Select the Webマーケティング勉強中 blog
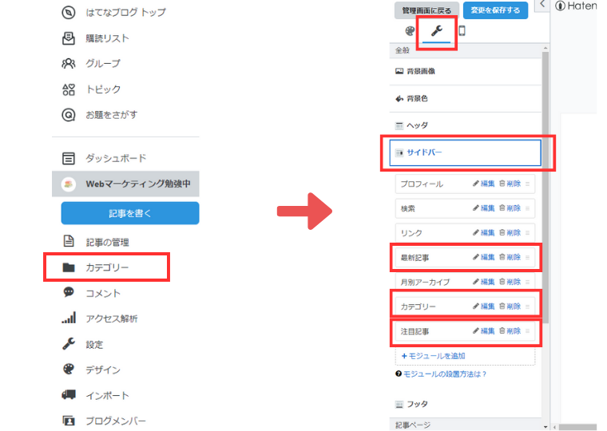The width and height of the screenshot is (607, 431). pyautogui.click(x=125, y=184)
